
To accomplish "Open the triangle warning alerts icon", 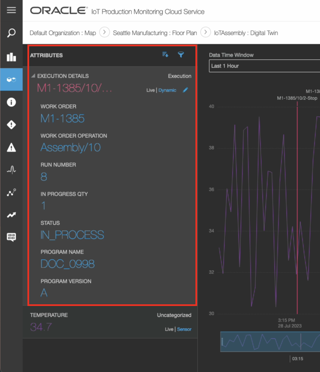I will (11, 147).
